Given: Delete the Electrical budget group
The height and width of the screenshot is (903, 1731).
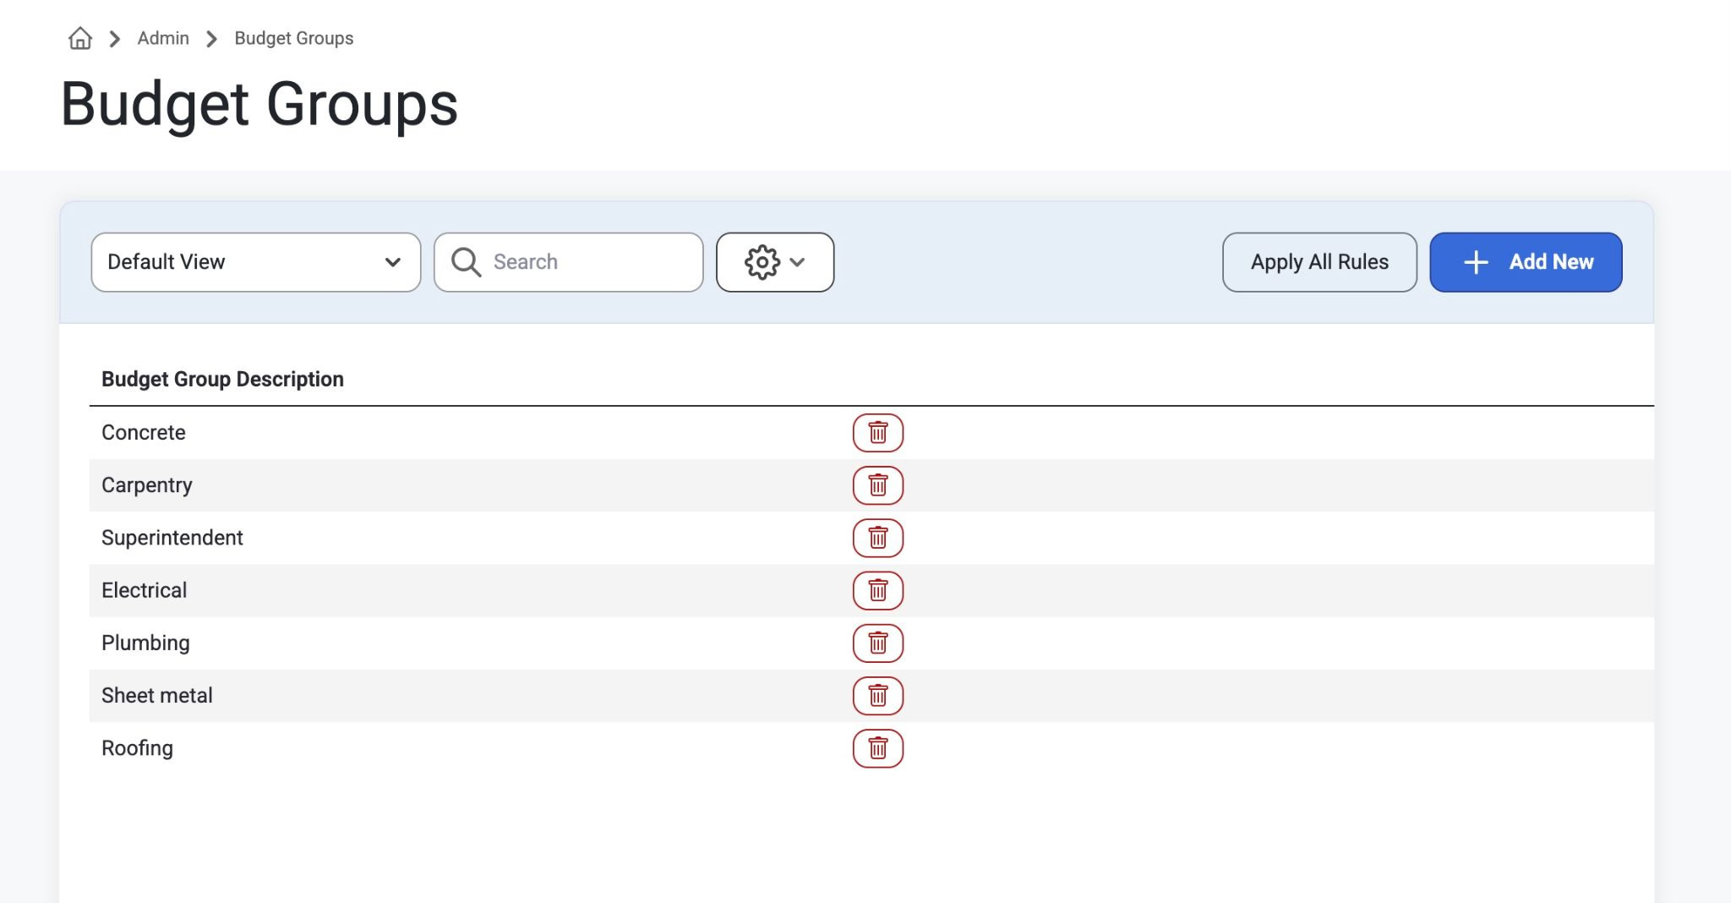Looking at the screenshot, I should pos(878,590).
